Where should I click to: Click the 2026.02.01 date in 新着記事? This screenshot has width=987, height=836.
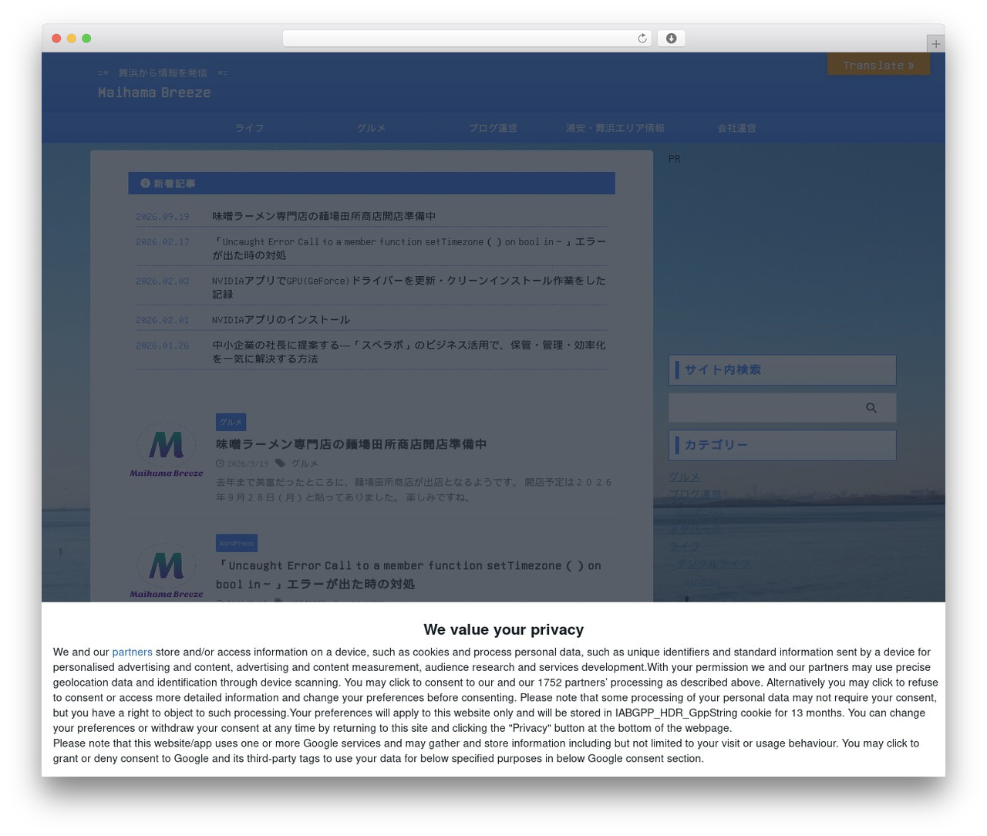162,320
